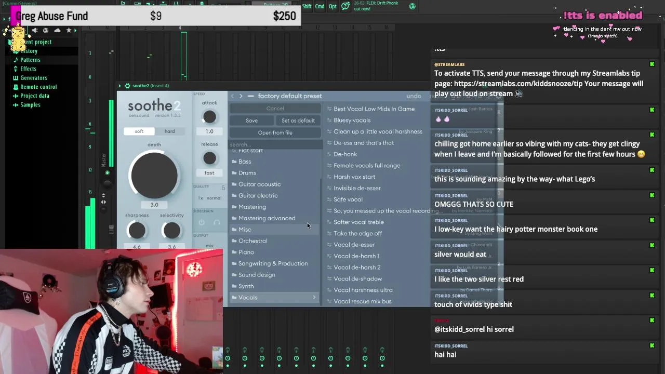Open the Orchestral preset folder
The image size is (665, 374).
click(274, 241)
